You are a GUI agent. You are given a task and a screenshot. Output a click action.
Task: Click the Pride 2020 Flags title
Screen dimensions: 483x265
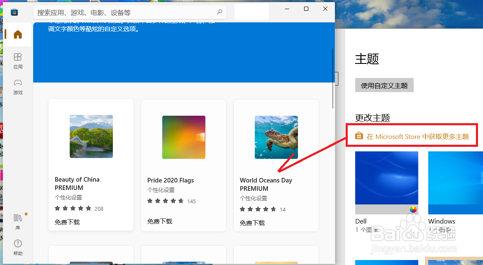point(171,180)
